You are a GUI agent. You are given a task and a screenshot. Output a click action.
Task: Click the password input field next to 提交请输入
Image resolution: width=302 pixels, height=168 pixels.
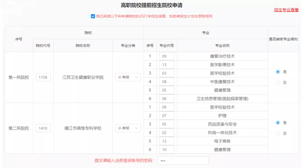tap(183, 160)
